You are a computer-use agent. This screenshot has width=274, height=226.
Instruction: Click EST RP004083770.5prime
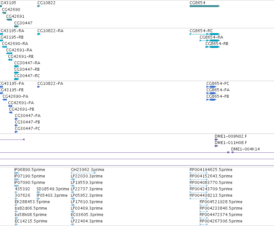pos(199,186)
